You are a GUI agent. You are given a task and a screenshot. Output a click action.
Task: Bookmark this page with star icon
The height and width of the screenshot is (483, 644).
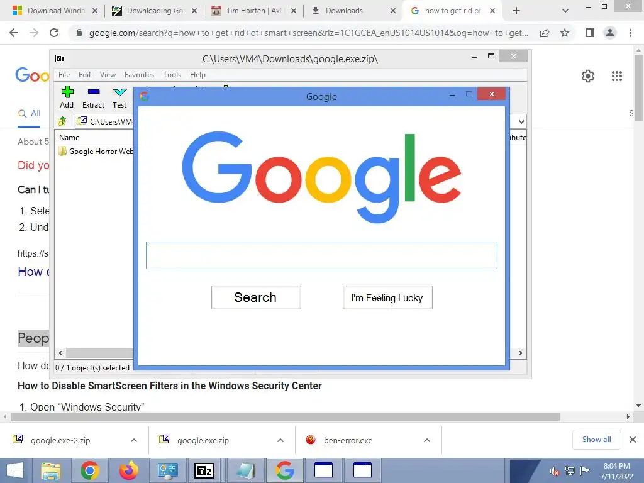click(x=565, y=33)
